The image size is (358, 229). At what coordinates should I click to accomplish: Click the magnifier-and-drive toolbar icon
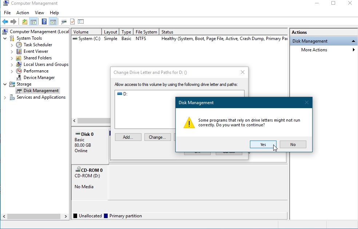coord(64,22)
